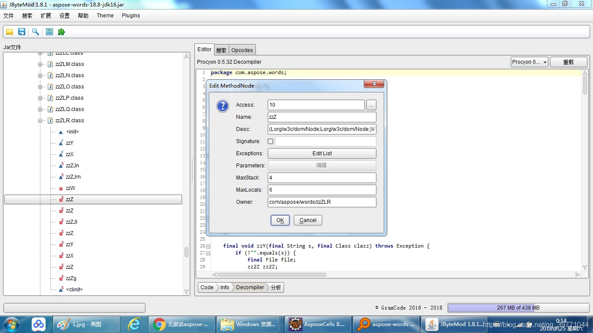Select the <init> method node
The width and height of the screenshot is (593, 333).
[72, 132]
